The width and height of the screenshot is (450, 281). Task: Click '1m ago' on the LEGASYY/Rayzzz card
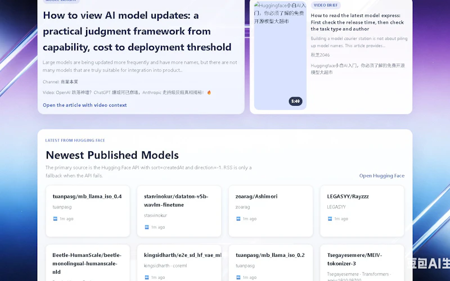tap(341, 219)
